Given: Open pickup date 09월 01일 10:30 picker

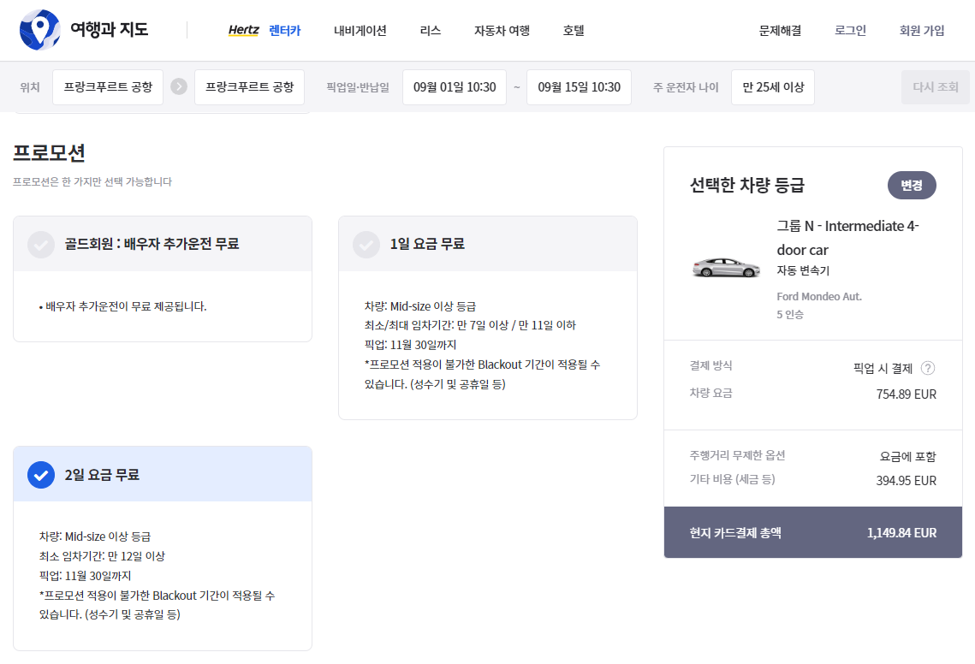Looking at the screenshot, I should tap(455, 87).
